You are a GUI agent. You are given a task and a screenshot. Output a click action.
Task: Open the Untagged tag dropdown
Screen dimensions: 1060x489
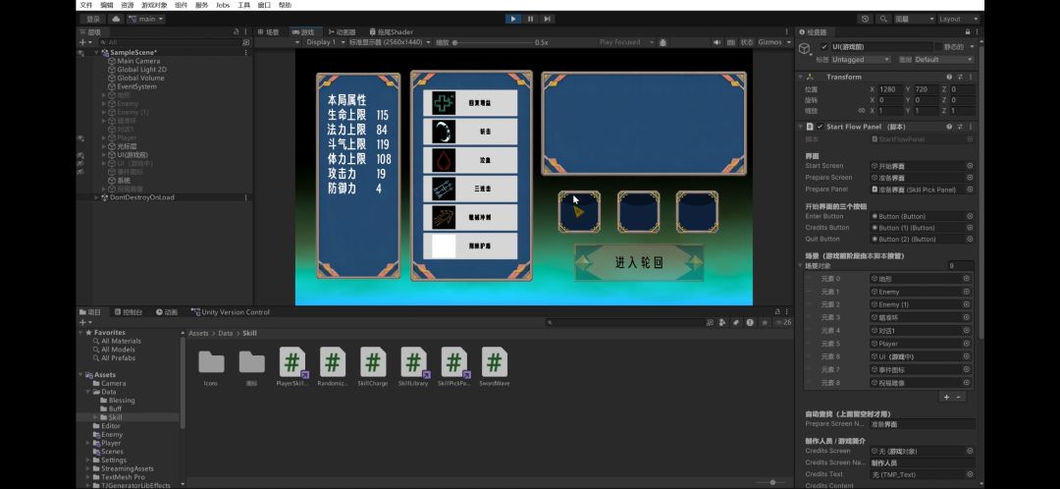pyautogui.click(x=861, y=60)
